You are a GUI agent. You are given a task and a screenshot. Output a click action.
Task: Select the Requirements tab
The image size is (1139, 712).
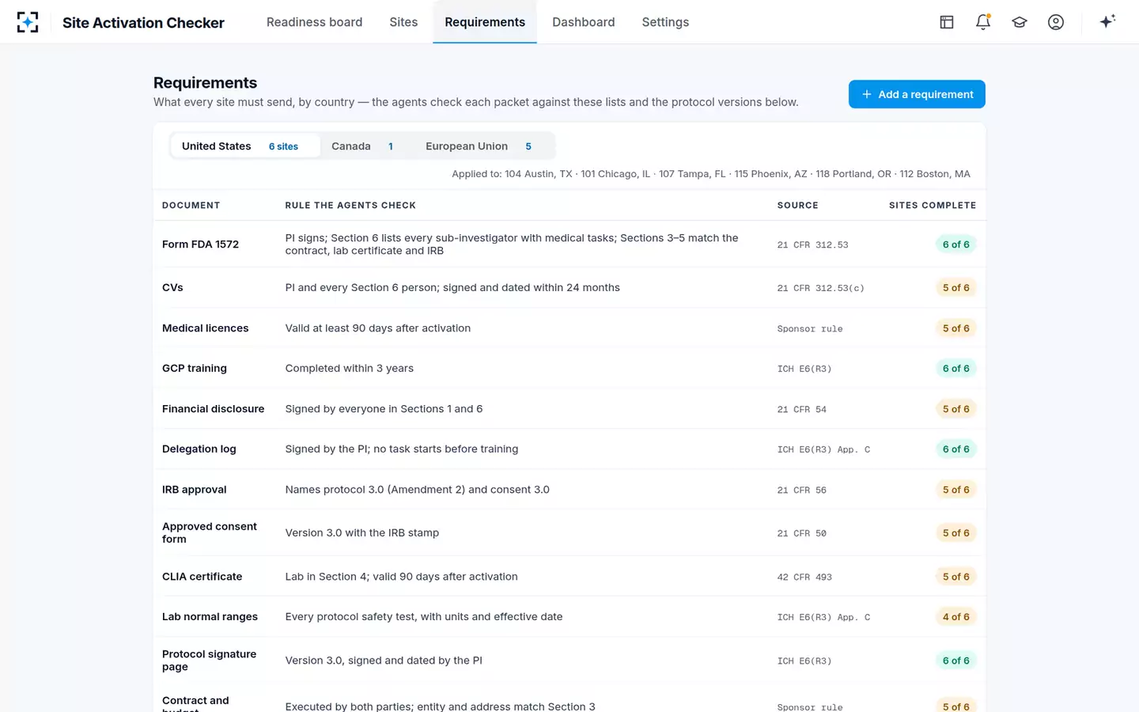(x=485, y=22)
